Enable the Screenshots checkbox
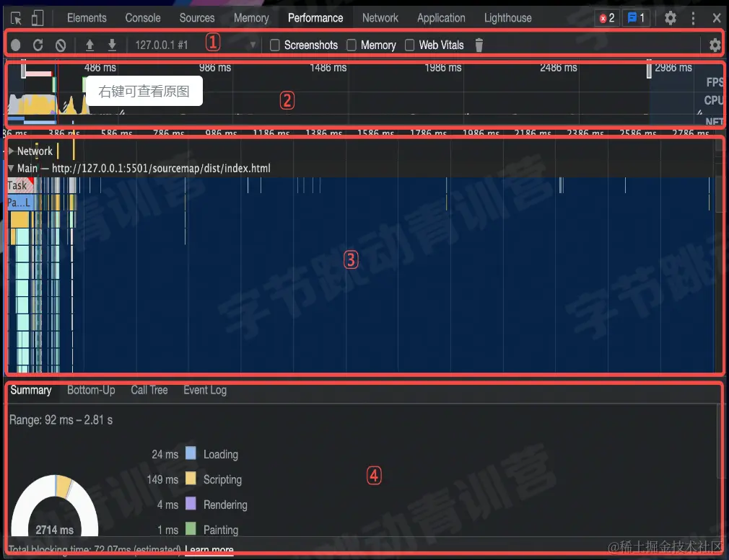 coord(275,45)
